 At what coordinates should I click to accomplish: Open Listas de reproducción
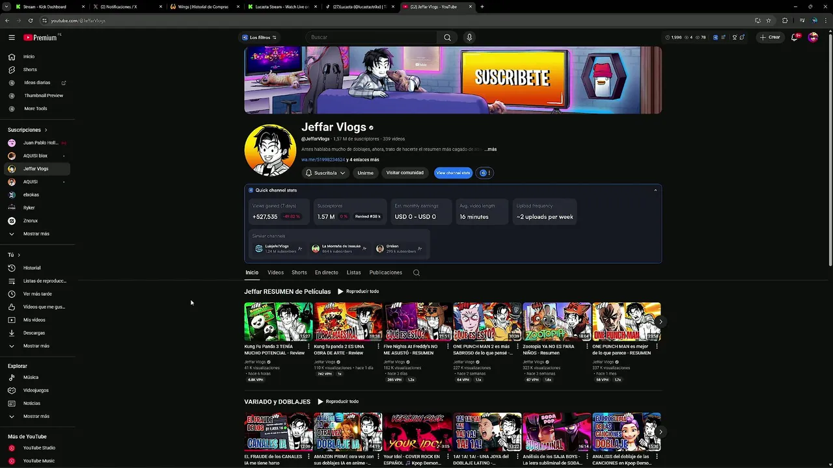37,281
